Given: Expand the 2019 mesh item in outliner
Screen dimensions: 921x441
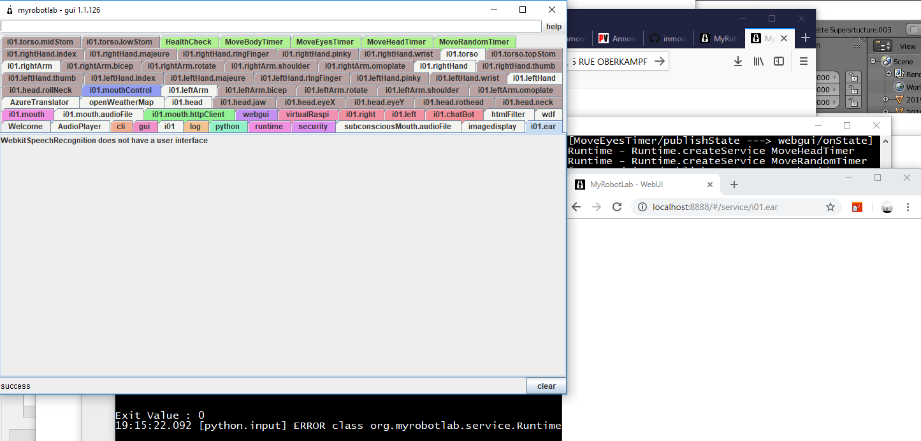Looking at the screenshot, I should coord(886,99).
